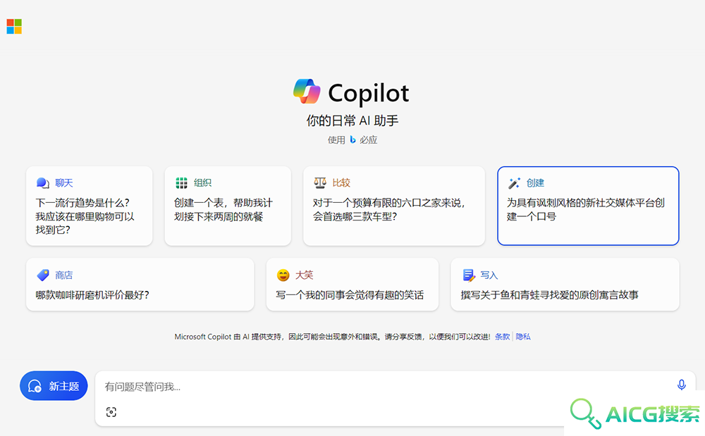Viewport: 705px width, 436px height.
Task: Click the 使用 必应 label text
Action: point(352,139)
